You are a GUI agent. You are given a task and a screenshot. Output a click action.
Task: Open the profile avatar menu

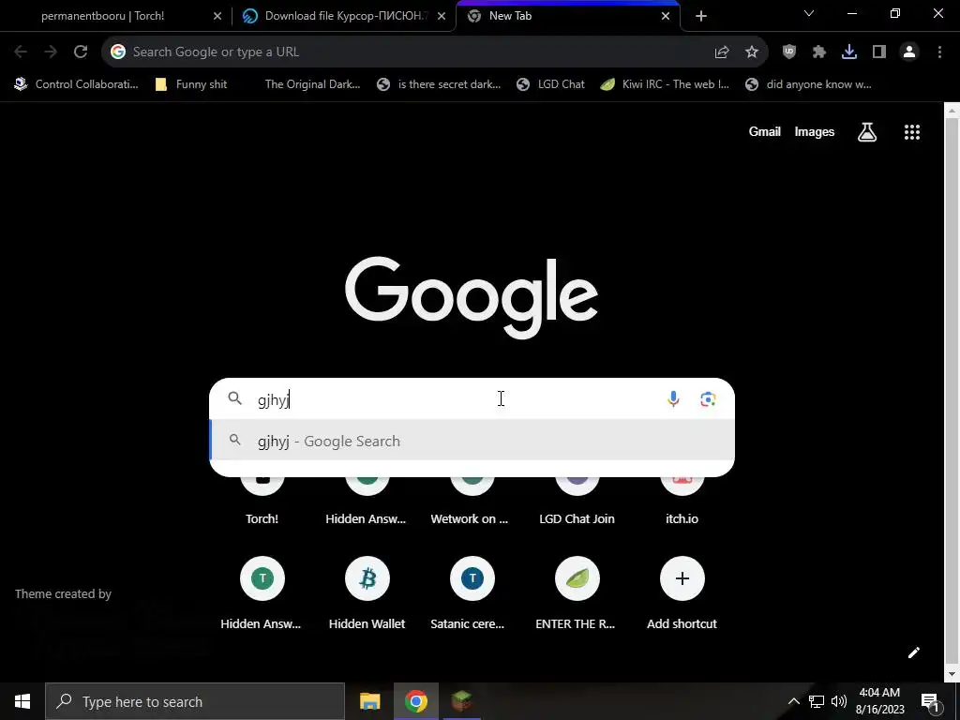(909, 52)
